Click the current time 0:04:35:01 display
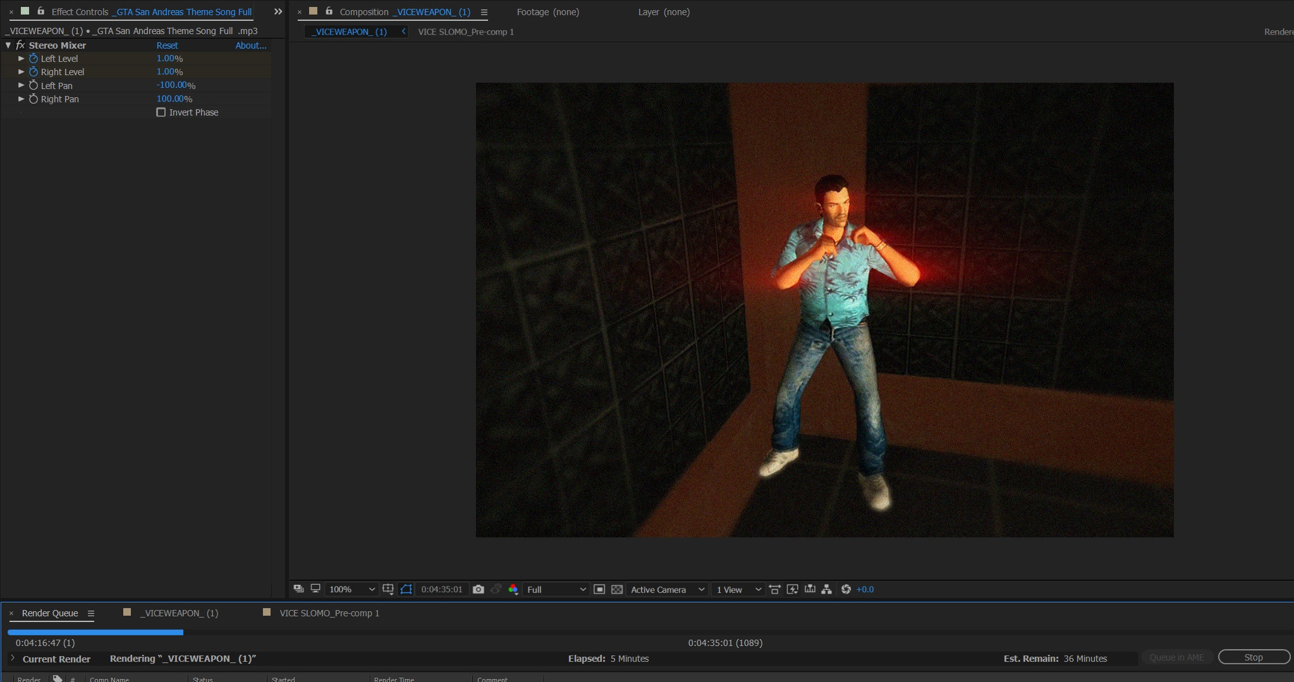The height and width of the screenshot is (682, 1294). pyautogui.click(x=442, y=589)
